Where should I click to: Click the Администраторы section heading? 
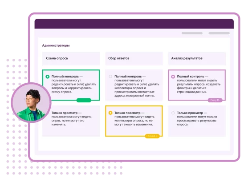[x=56, y=45]
